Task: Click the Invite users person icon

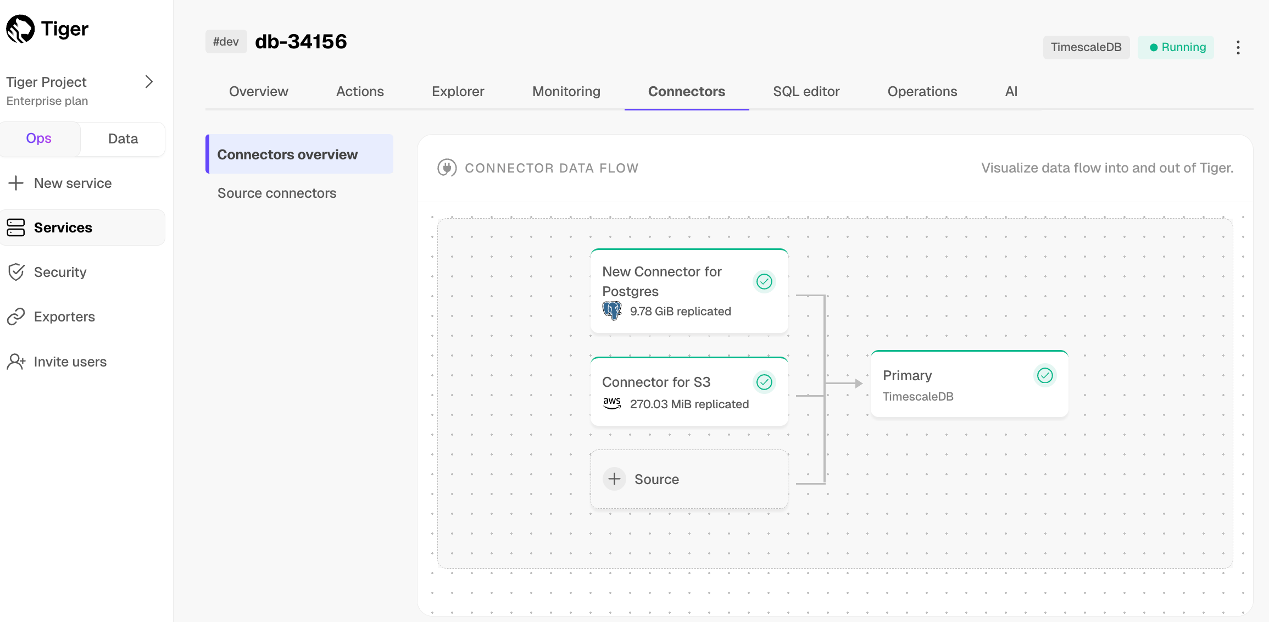Action: click(x=16, y=362)
